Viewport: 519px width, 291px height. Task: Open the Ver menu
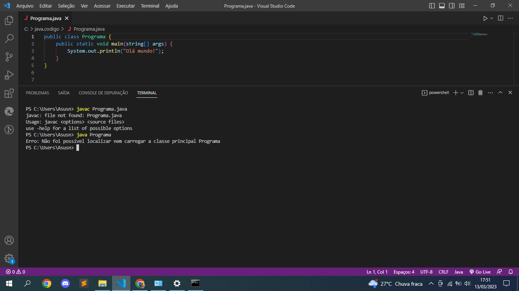pos(84,6)
